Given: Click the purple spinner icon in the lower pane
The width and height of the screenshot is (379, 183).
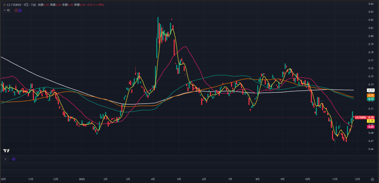Looking at the screenshot, I should 14,159.
